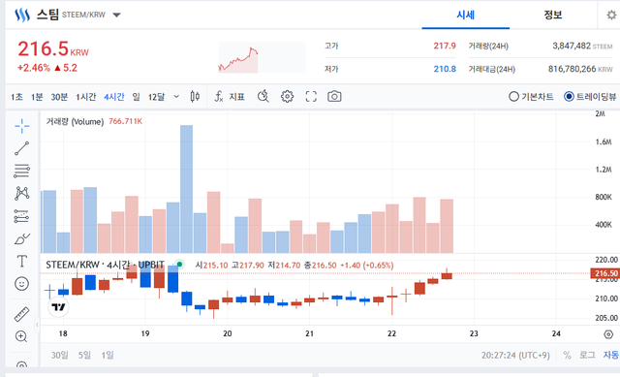Select the 4시간 interval
Viewport: 620px width, 377px height.
pos(114,97)
